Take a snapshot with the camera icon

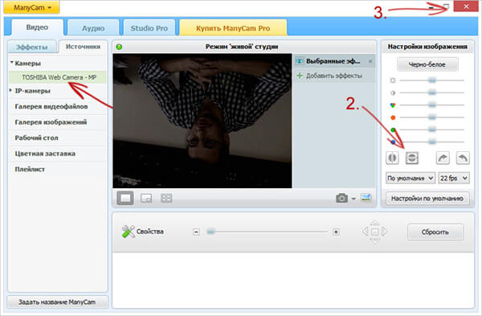[x=342, y=198]
